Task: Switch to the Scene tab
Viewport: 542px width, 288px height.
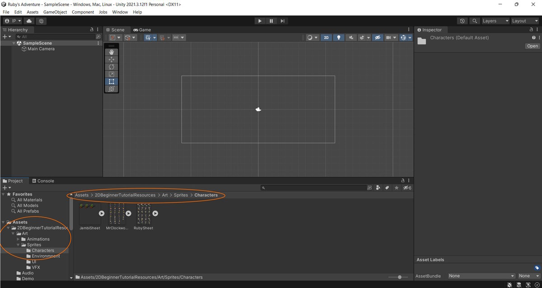Action: [115, 30]
